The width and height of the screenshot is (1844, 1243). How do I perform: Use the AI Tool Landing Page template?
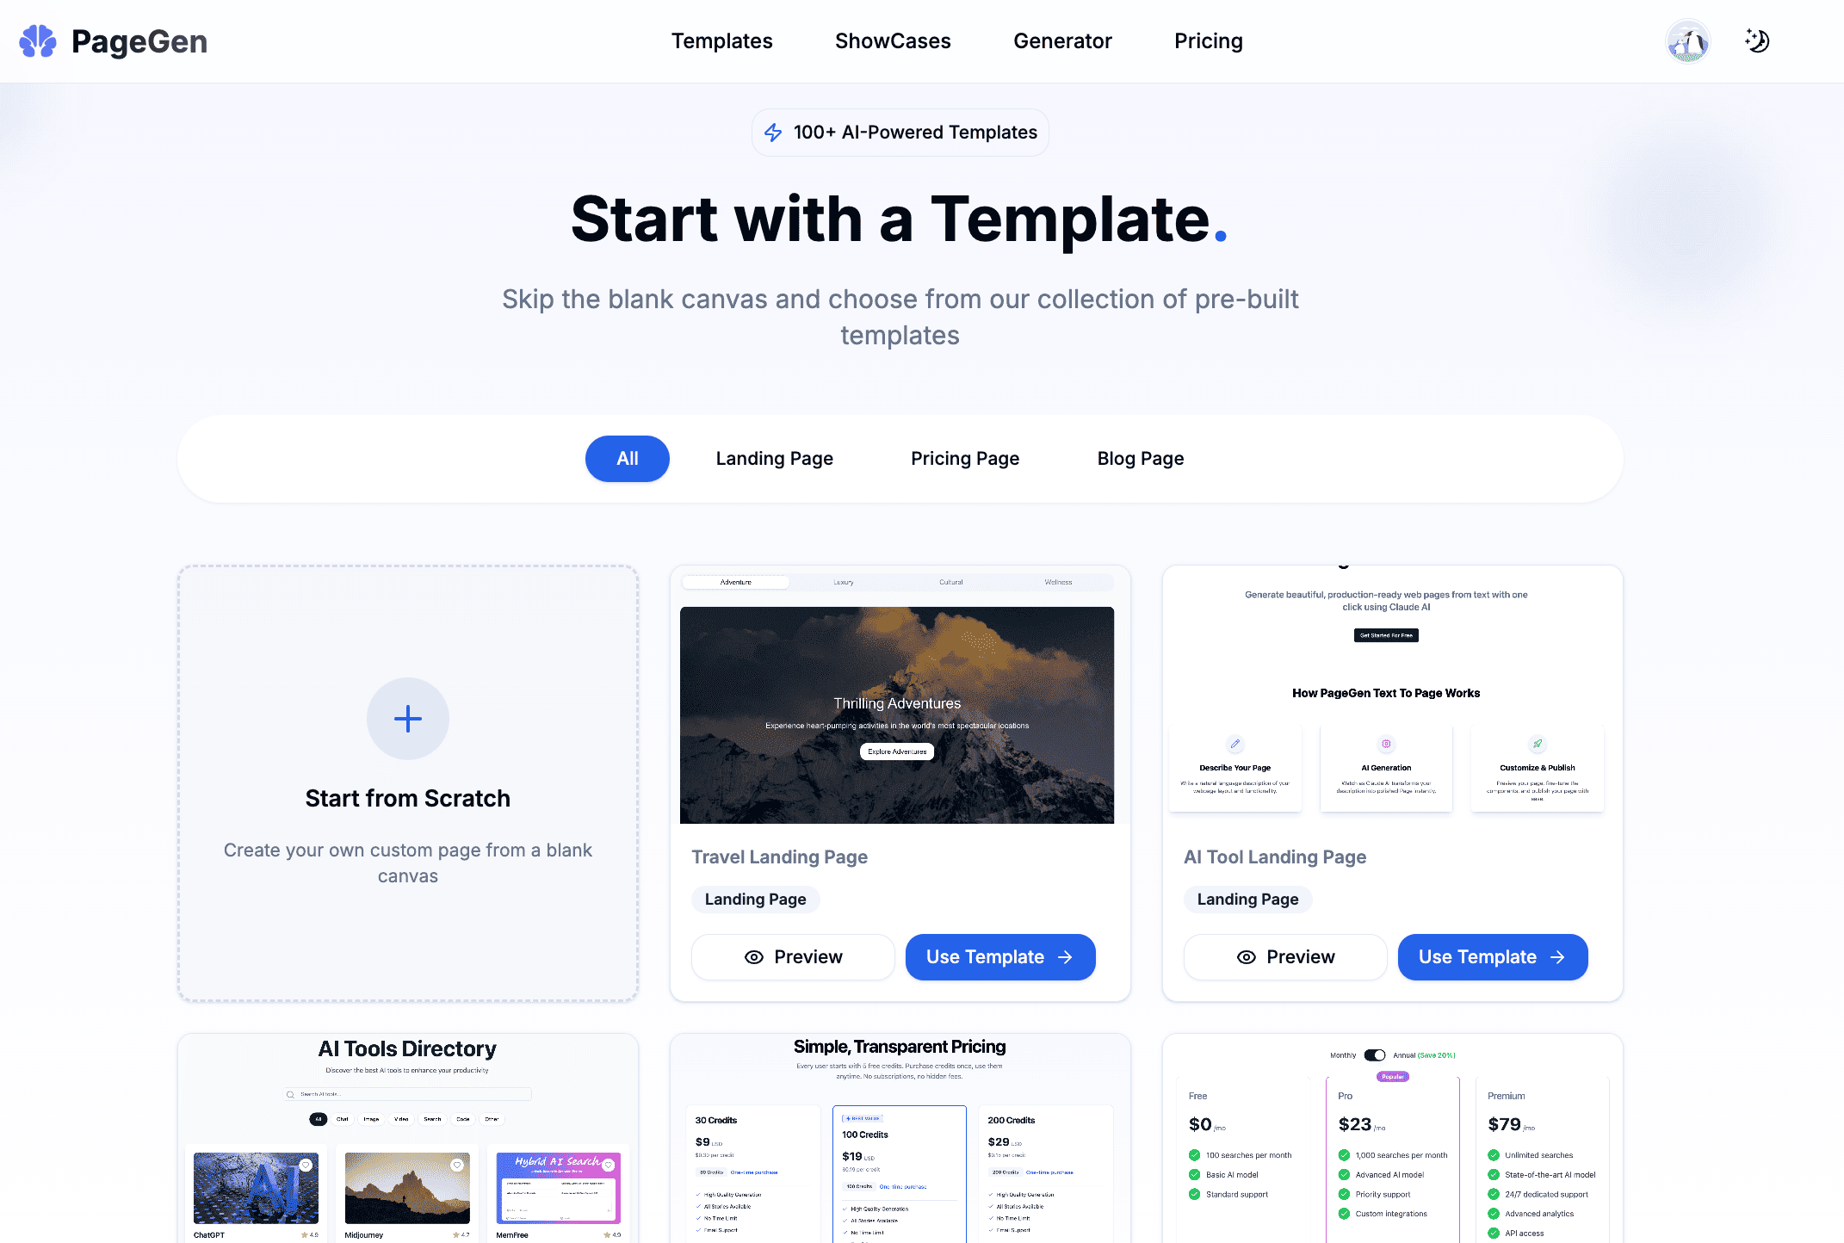1492,955
